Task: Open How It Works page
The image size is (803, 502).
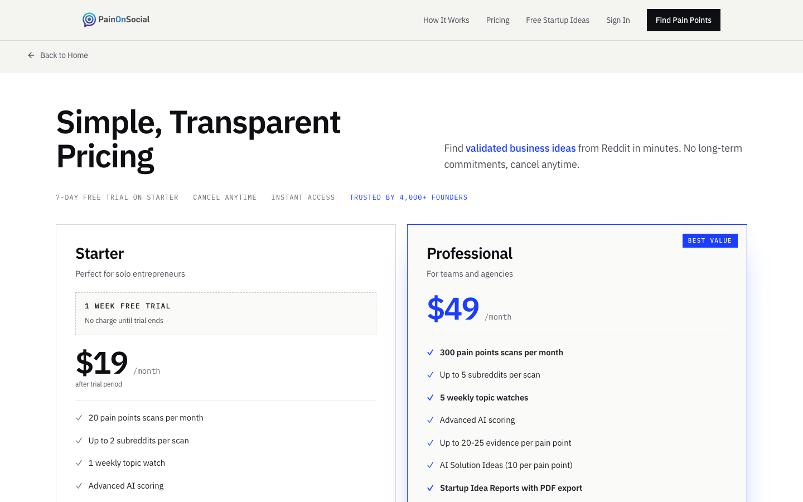Action: coord(446,20)
